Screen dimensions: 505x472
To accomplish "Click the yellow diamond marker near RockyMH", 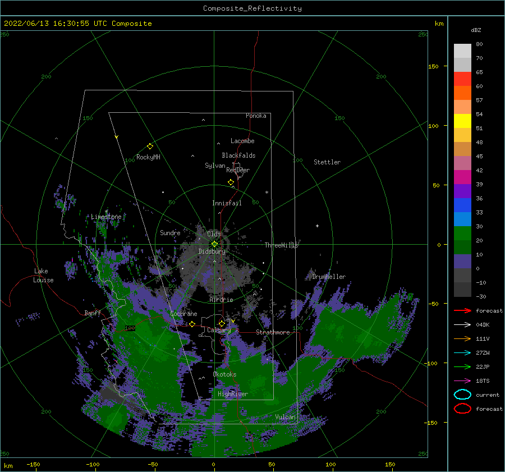I will click(150, 146).
